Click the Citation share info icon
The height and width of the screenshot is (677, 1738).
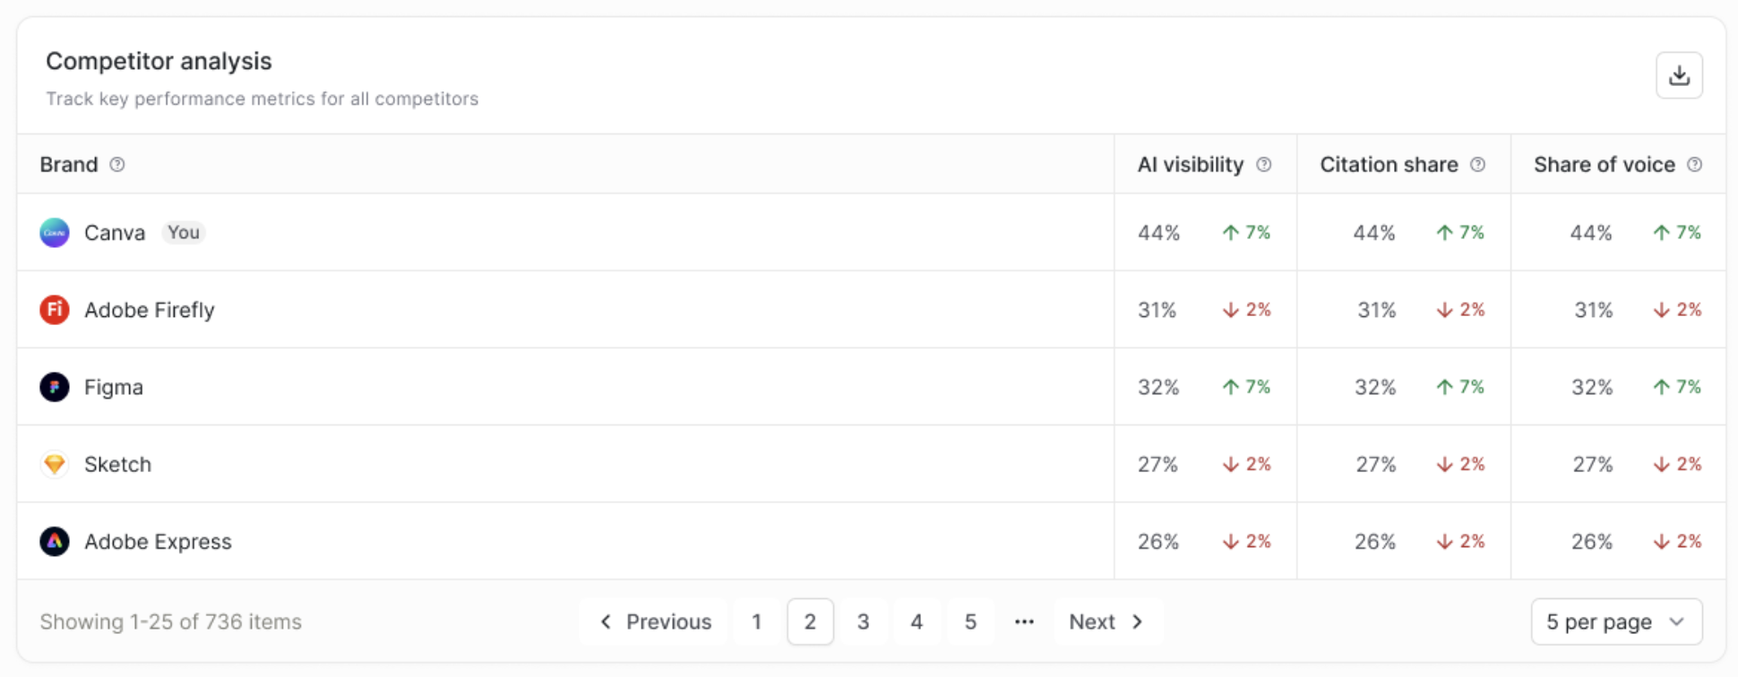click(x=1478, y=165)
